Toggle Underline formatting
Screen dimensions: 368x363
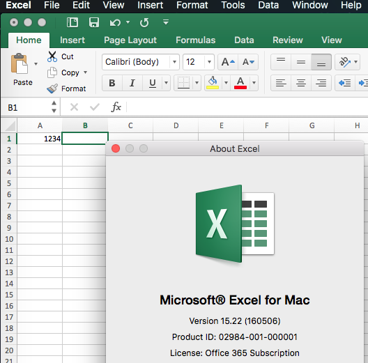point(153,83)
